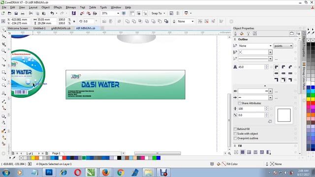Select the Artistic Media tool

pos(3,65)
